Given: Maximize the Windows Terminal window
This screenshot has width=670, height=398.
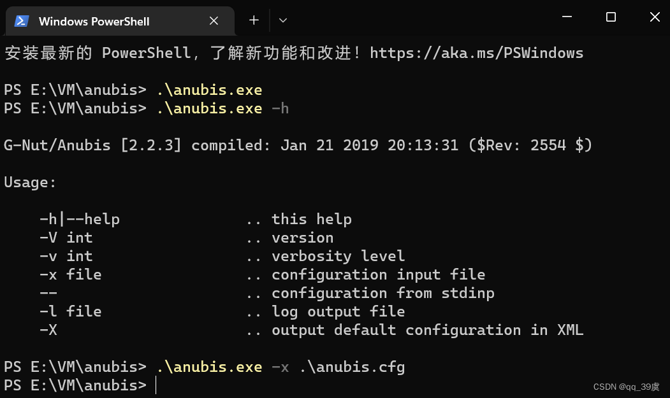Looking at the screenshot, I should click(611, 17).
